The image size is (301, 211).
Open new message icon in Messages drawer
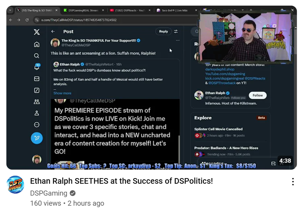tap(273, 163)
